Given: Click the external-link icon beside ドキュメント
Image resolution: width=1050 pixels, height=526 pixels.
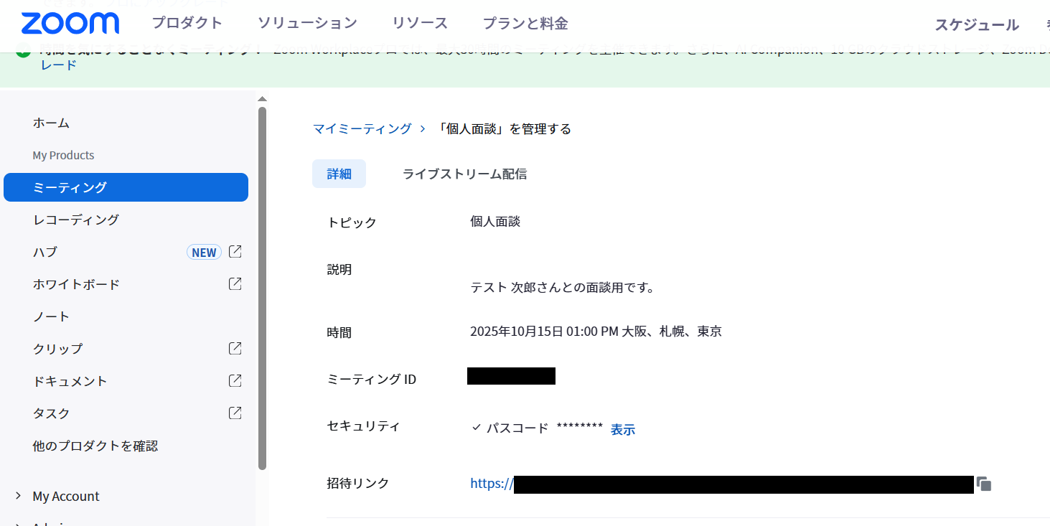Looking at the screenshot, I should click(235, 381).
